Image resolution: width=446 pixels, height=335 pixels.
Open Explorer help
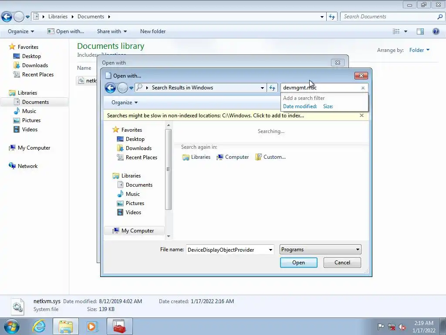[436, 31]
